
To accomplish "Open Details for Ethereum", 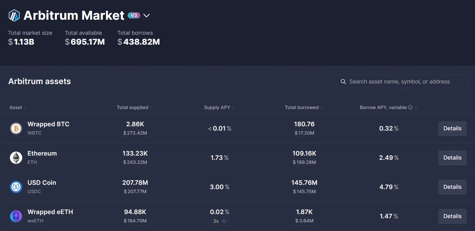I will pyautogui.click(x=452, y=158).
